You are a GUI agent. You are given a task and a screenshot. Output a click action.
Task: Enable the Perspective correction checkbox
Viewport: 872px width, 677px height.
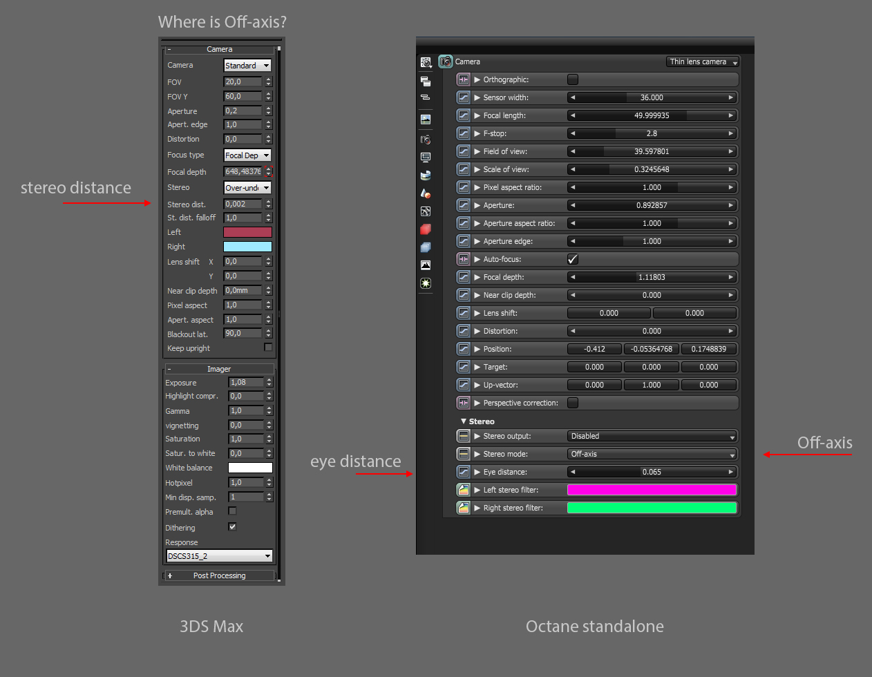(x=573, y=403)
